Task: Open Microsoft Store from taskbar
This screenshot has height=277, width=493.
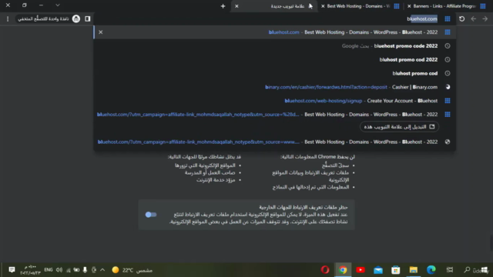Action: (395, 270)
